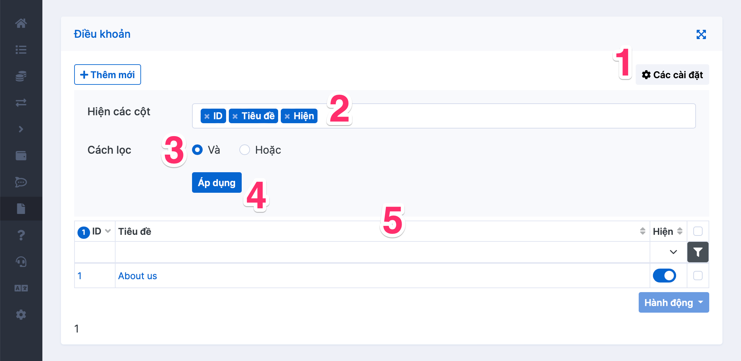Check the select-all checkbox in header
The image size is (741, 361).
(x=698, y=231)
